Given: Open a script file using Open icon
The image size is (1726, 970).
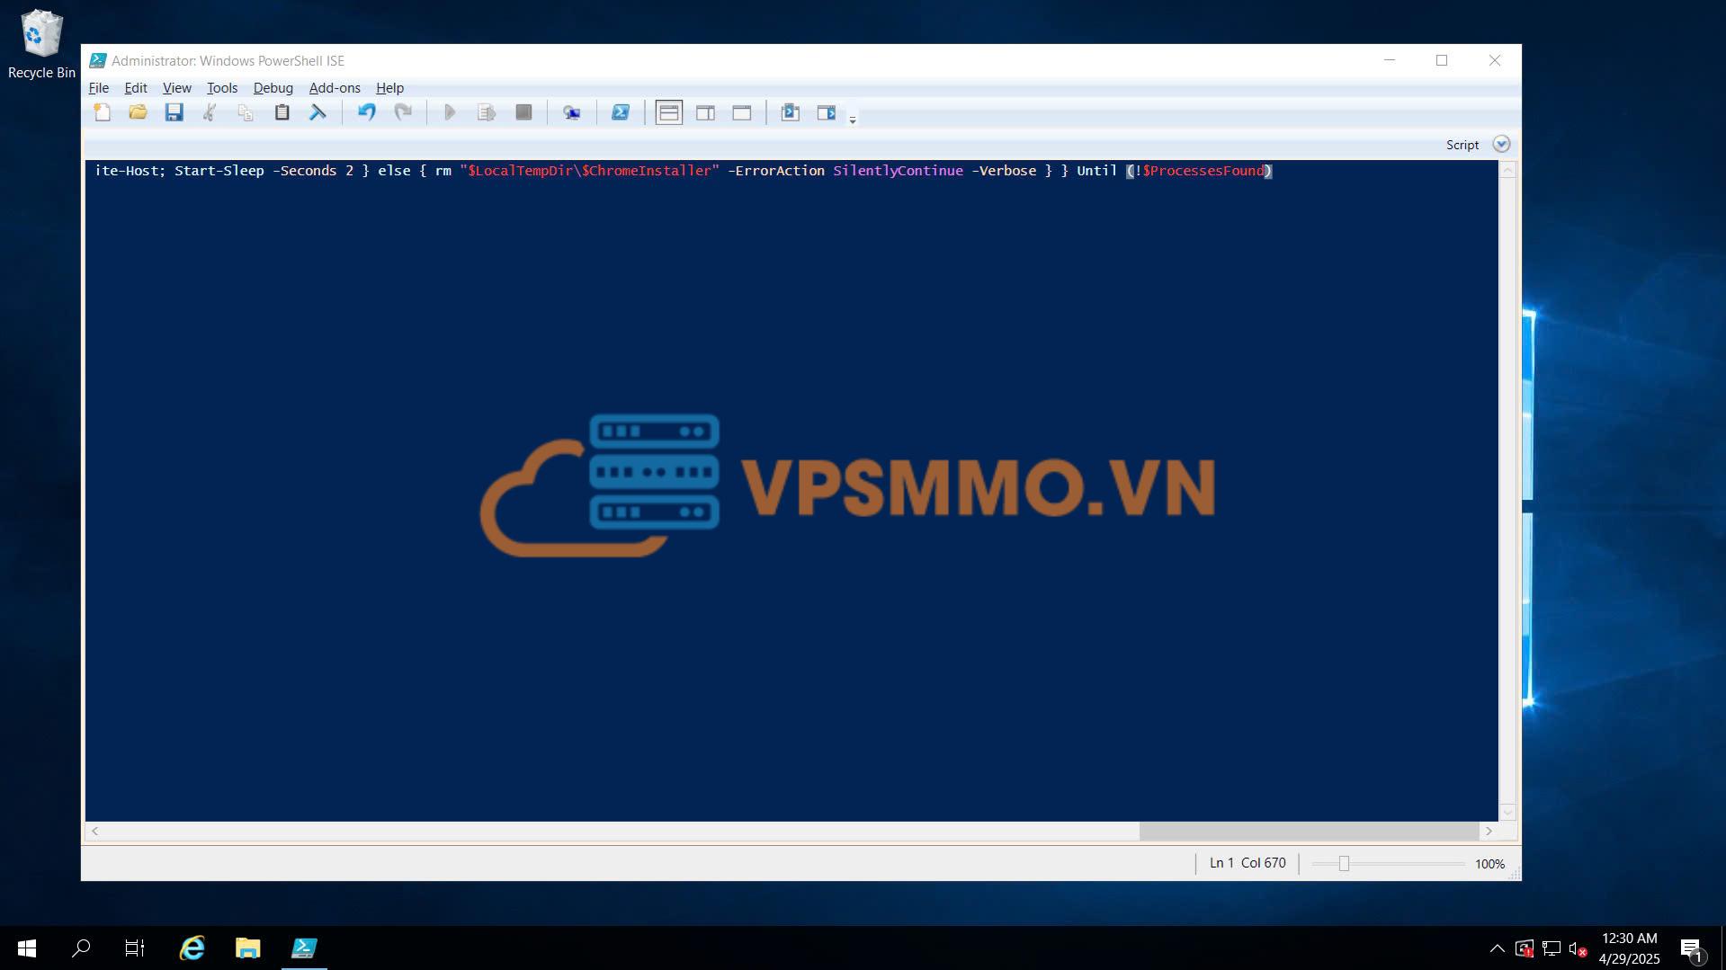Looking at the screenshot, I should (x=138, y=112).
